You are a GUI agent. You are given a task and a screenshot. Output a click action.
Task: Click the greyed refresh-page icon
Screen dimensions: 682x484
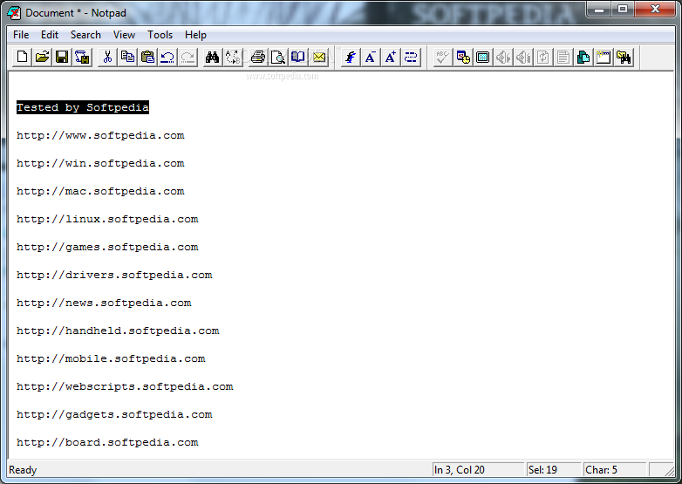[x=542, y=57]
